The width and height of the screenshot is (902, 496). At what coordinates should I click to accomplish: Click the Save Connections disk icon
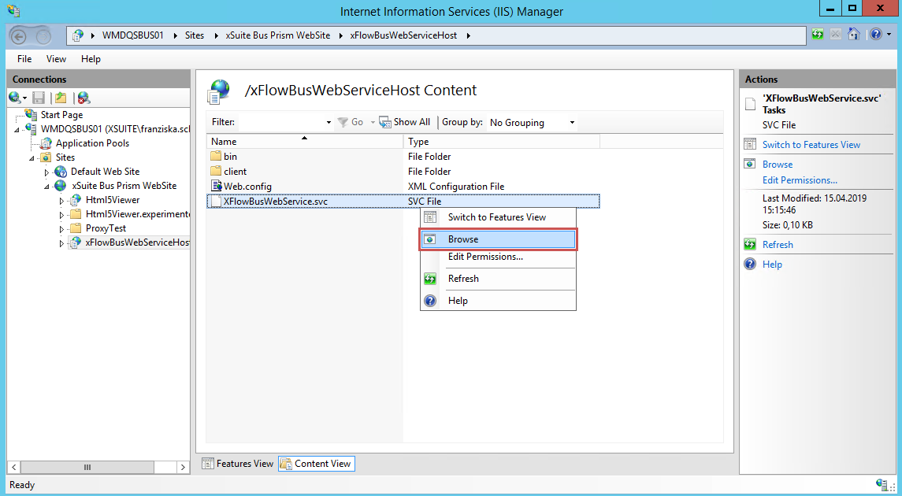(38, 97)
